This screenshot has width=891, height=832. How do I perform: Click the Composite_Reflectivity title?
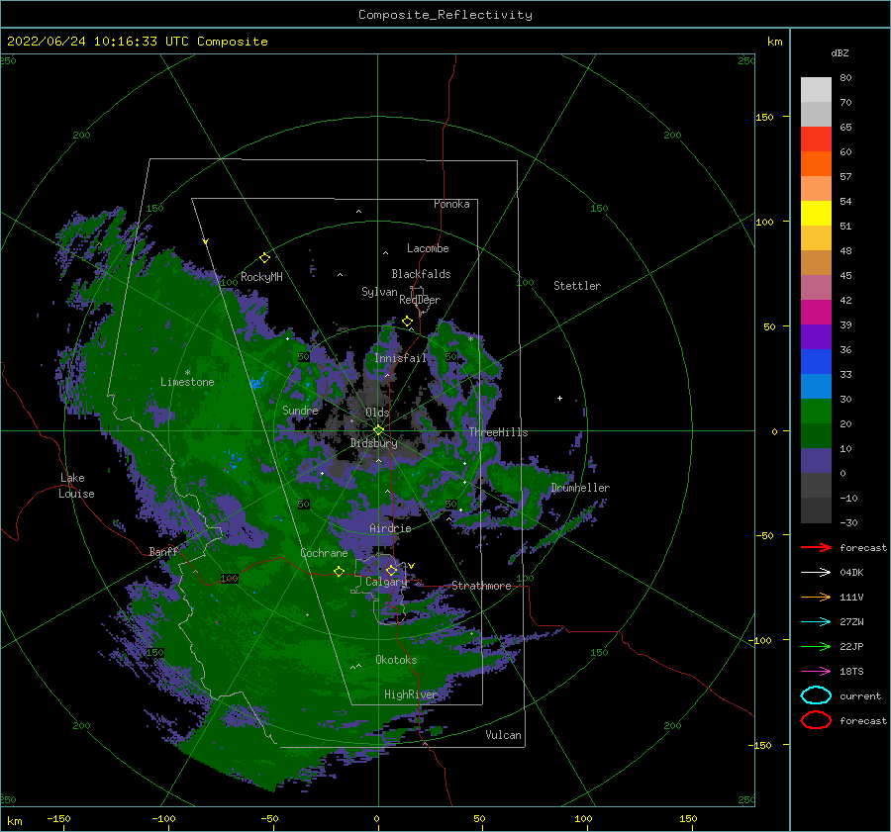445,15
